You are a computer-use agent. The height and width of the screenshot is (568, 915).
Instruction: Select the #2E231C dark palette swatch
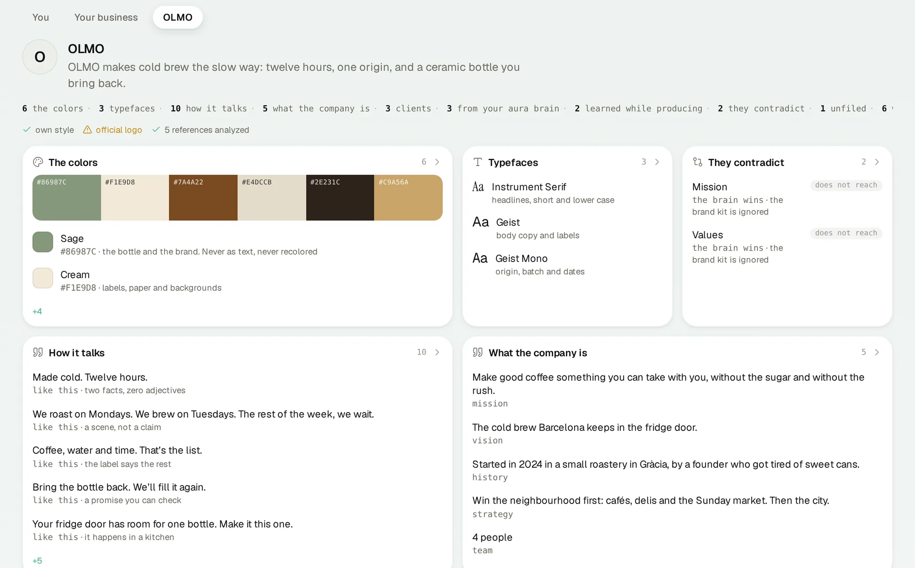coord(340,198)
